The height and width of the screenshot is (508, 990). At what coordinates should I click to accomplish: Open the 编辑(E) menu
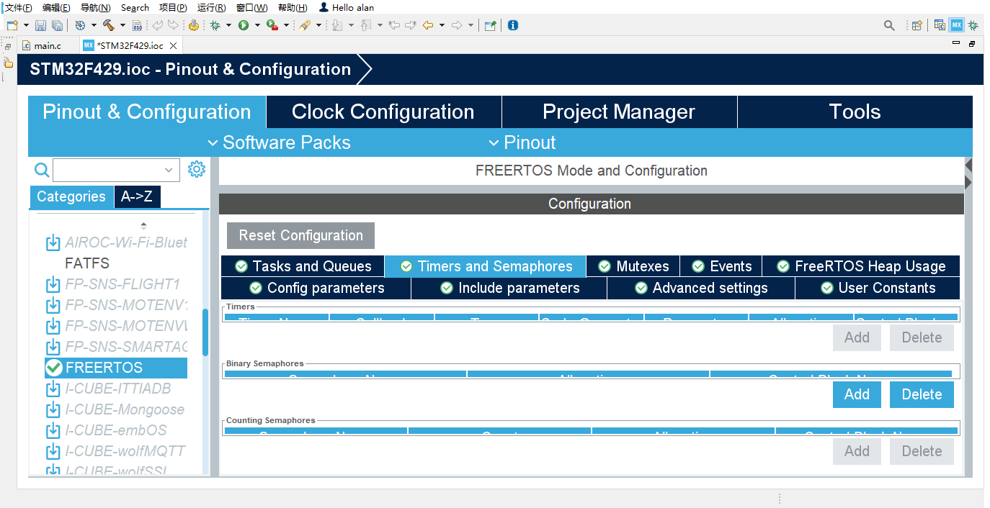click(56, 7)
